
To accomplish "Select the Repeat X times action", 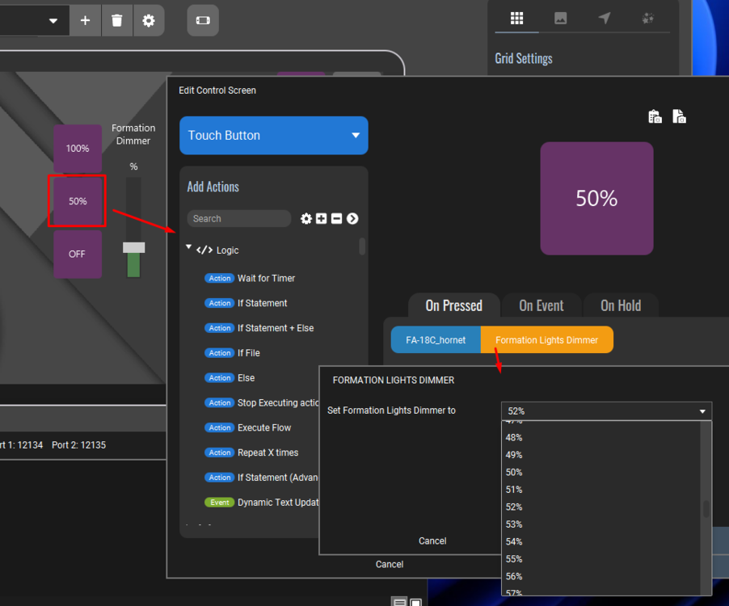I will coord(251,452).
